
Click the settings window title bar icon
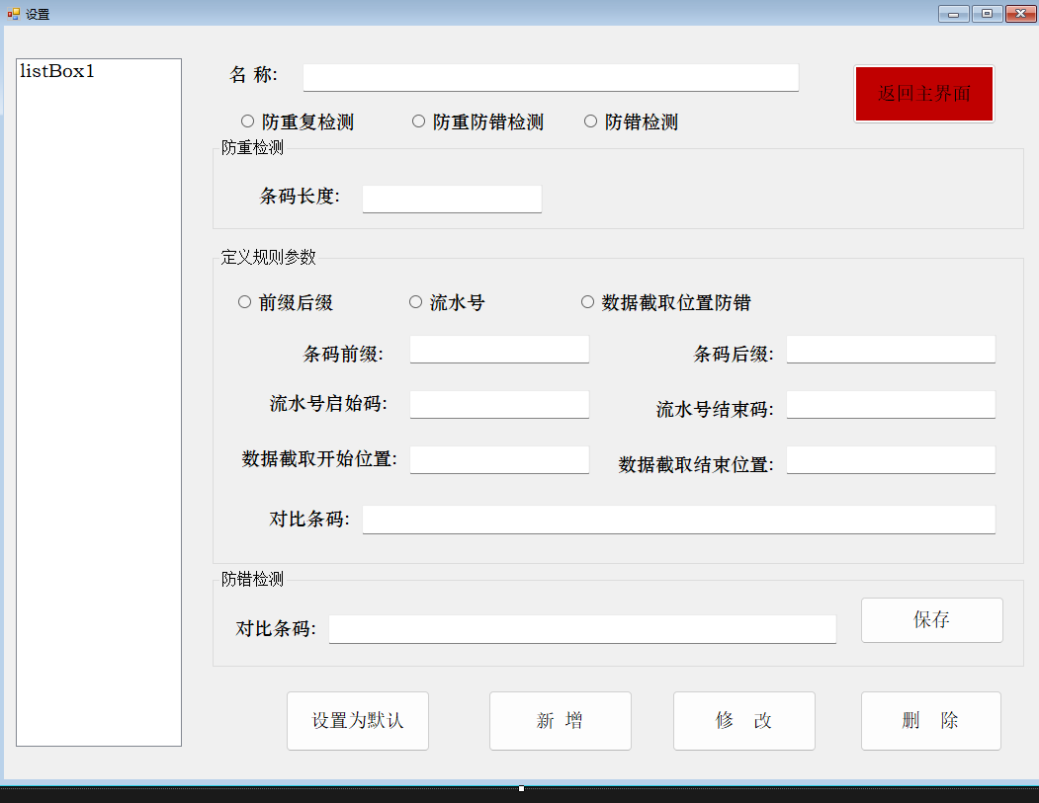click(x=13, y=14)
